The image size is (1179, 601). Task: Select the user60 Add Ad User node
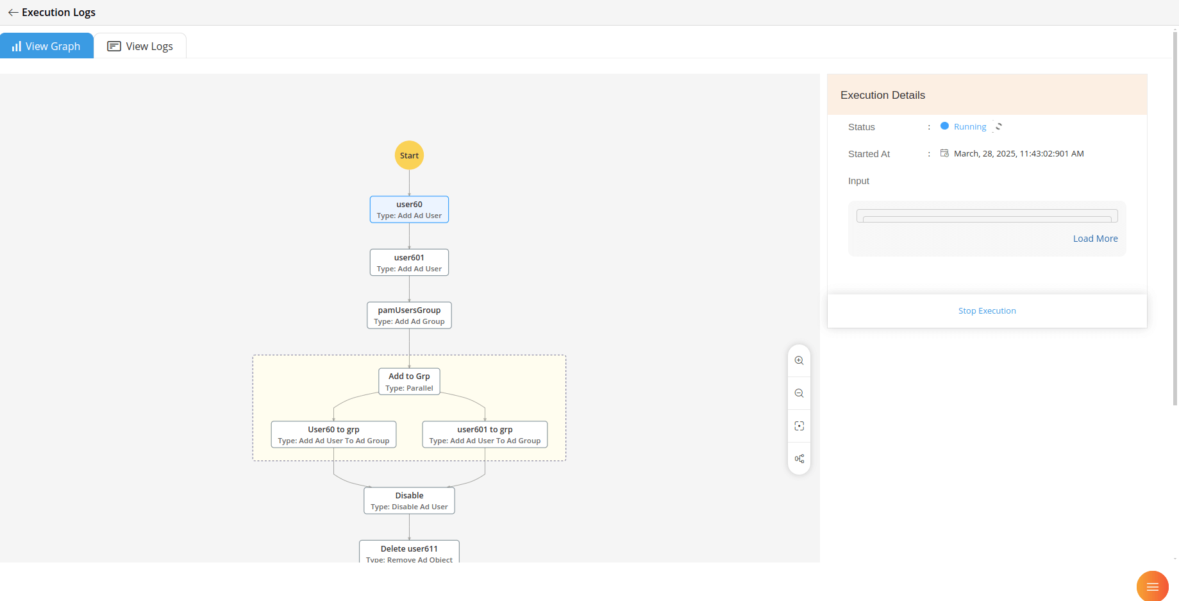(409, 209)
